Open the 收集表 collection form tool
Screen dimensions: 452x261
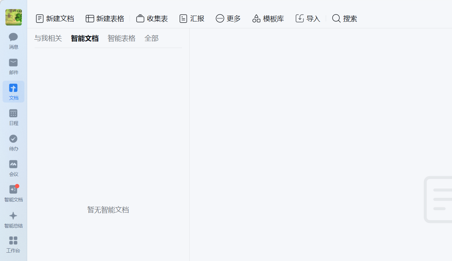152,19
